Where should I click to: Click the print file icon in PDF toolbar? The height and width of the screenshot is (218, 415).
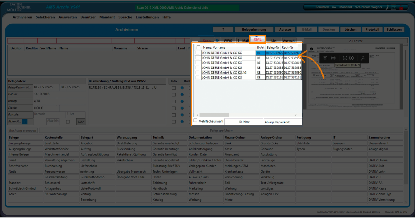tap(333, 58)
